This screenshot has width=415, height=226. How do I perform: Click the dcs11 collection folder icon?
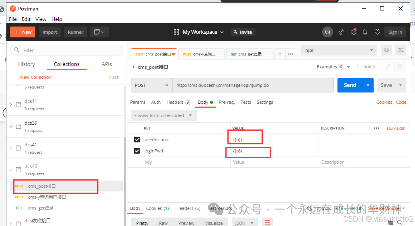coord(18,105)
